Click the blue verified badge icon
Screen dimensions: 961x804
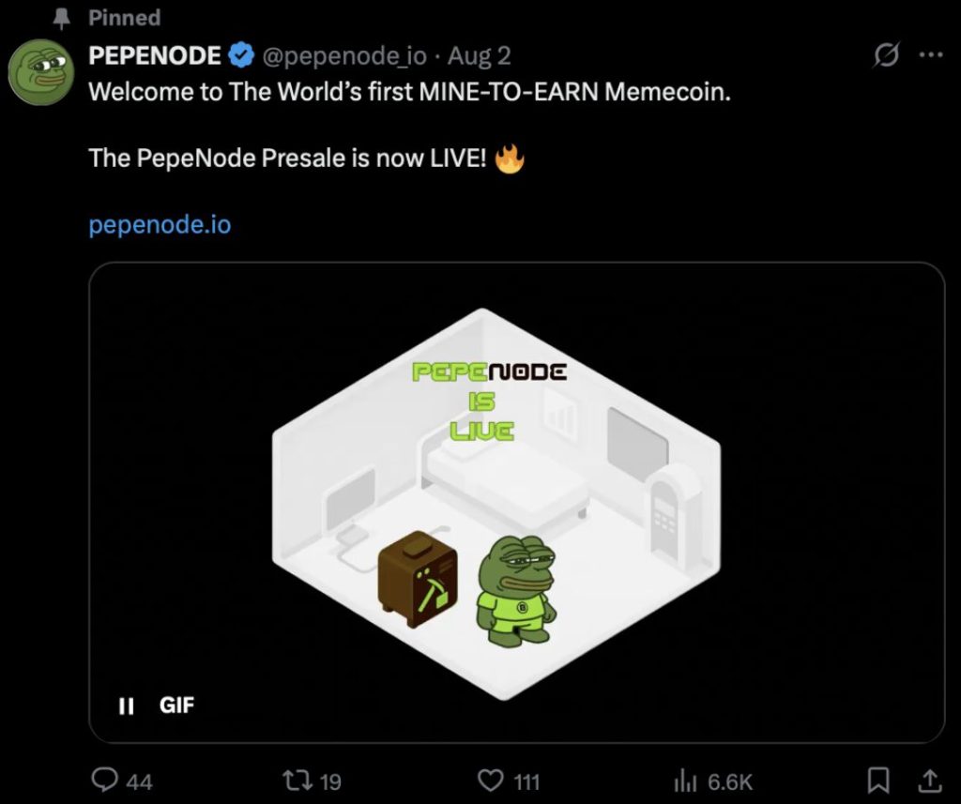pyautogui.click(x=241, y=55)
